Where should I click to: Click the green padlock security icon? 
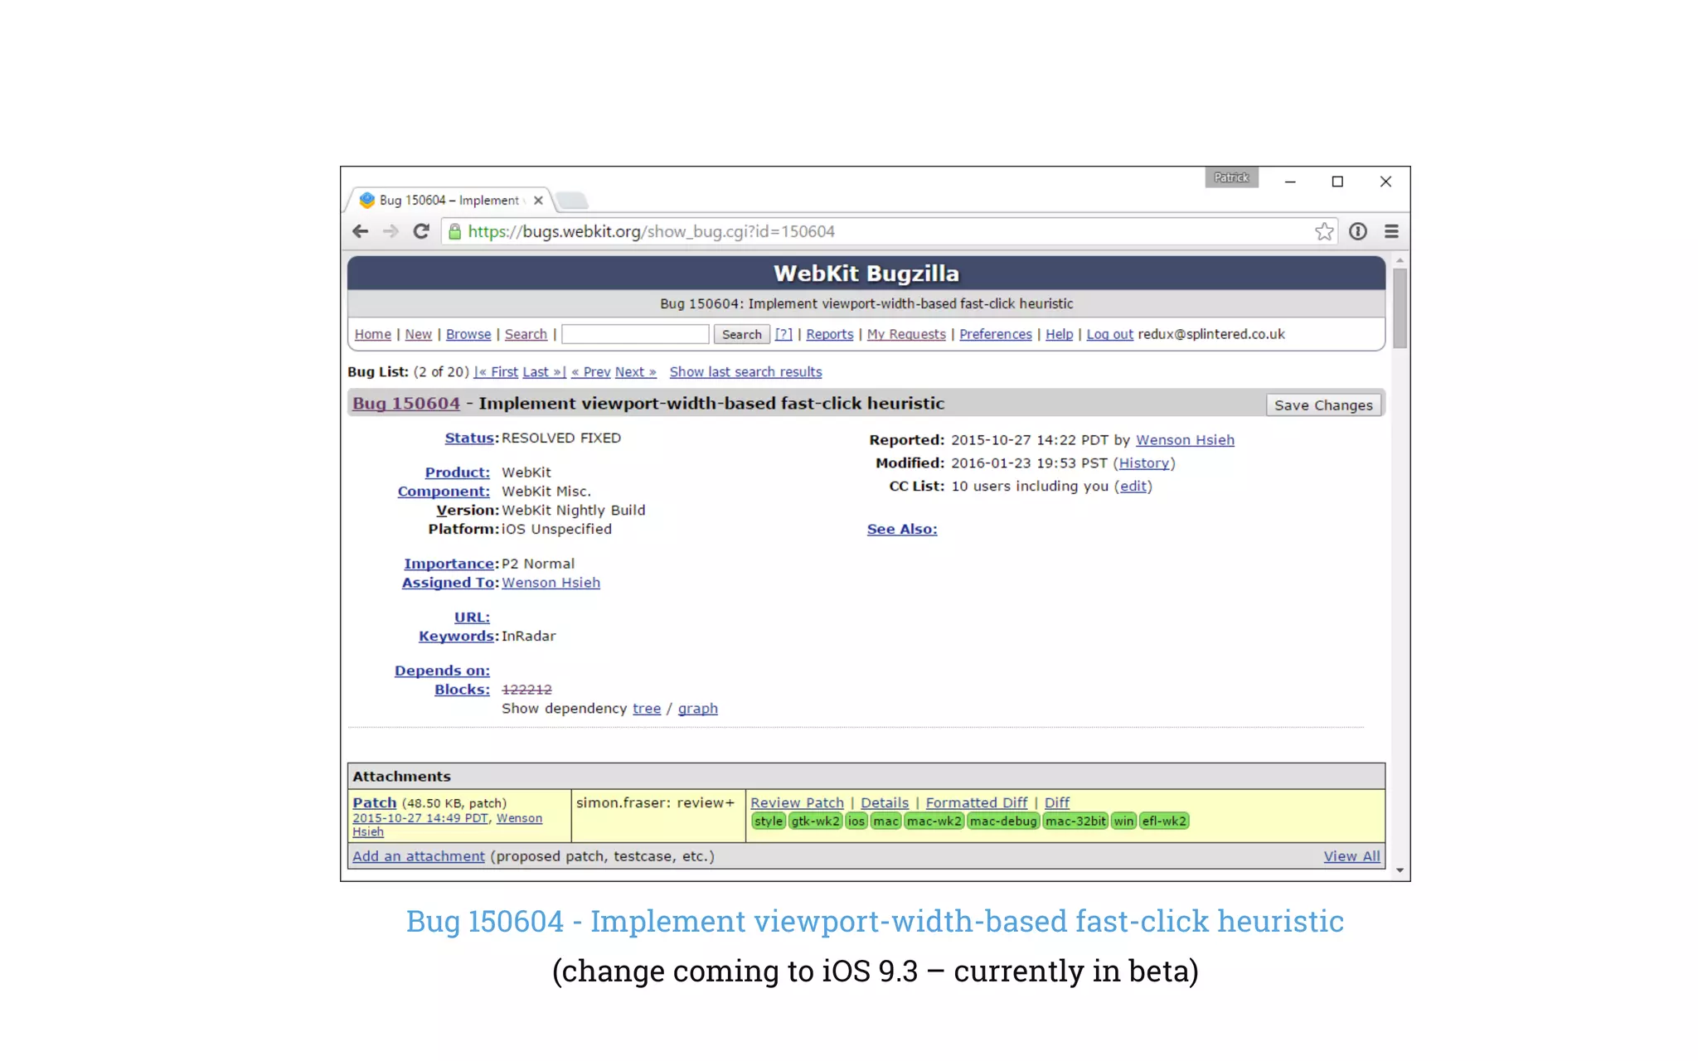(x=454, y=231)
